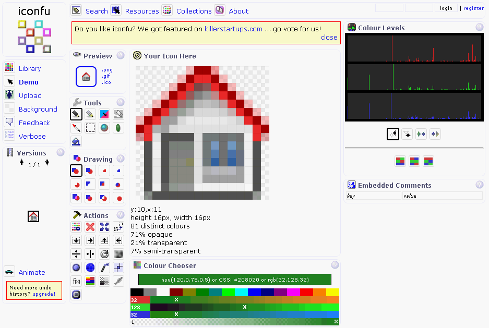Rotate the icon with the rotate action
This screenshot has width=489, height=328.
click(x=104, y=254)
